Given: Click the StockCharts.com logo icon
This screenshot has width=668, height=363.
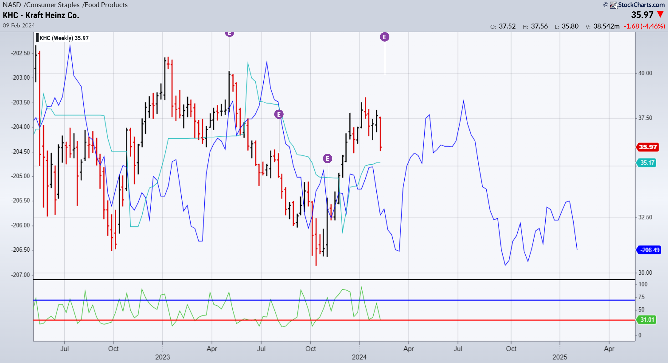Looking at the screenshot, I should (614, 5).
